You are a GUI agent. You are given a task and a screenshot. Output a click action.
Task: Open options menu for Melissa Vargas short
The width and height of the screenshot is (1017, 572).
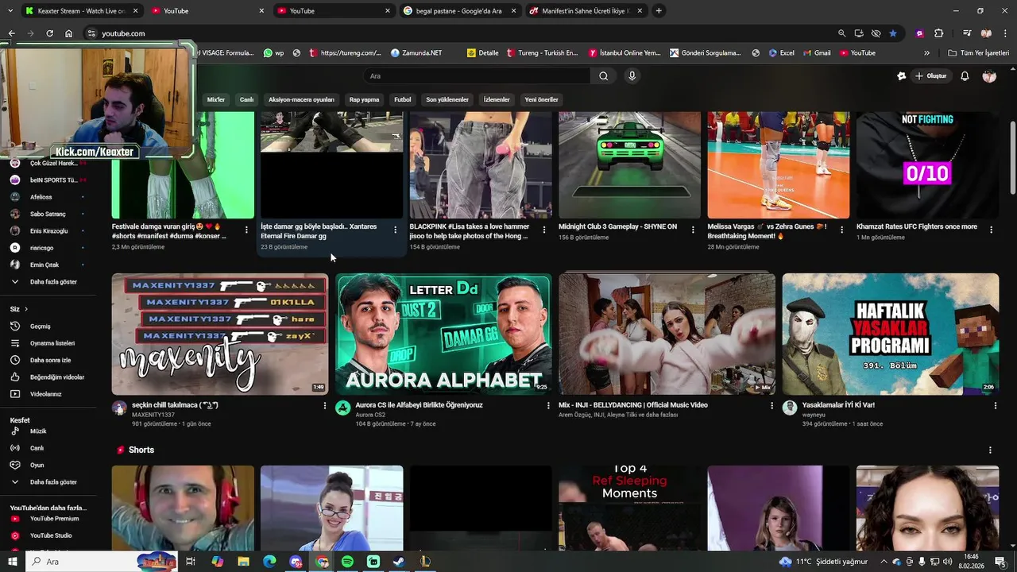841,230
